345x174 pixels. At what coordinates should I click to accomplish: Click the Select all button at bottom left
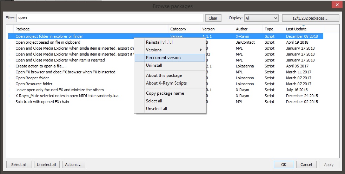tap(19, 165)
